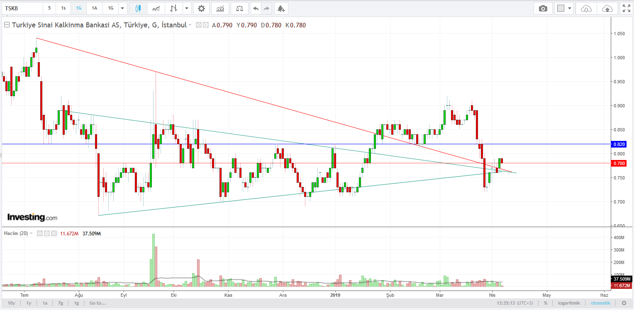Click the 1.050 price scale label
Screen dimensions: 634x310
tap(619, 34)
